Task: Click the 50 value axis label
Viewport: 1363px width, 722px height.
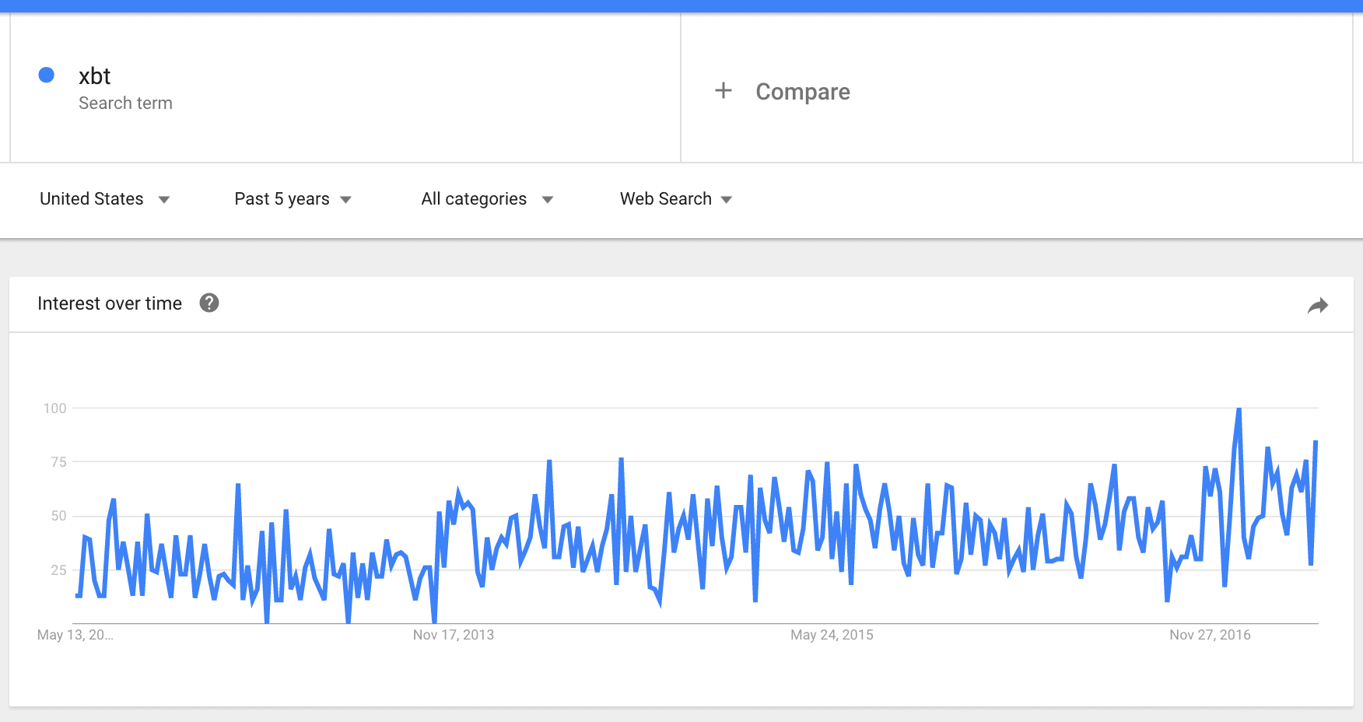Action: [58, 516]
